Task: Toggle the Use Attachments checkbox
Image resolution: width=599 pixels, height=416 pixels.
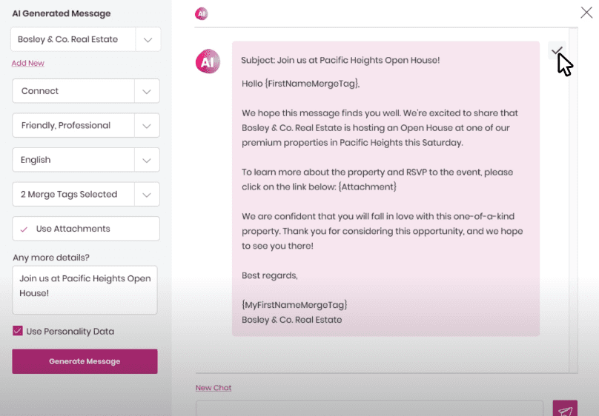Action: 24,229
